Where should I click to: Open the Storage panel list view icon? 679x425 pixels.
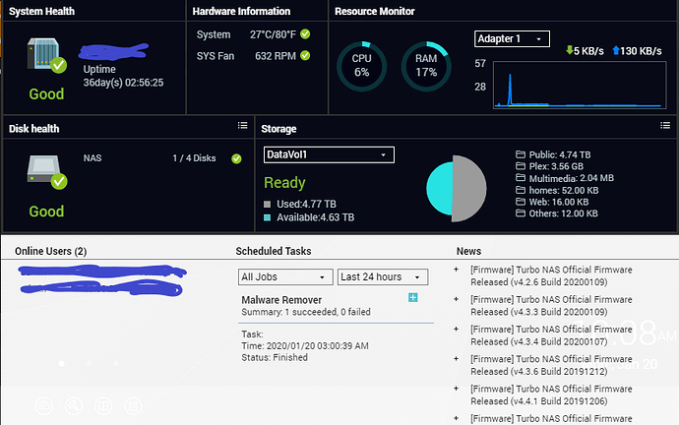(x=665, y=126)
